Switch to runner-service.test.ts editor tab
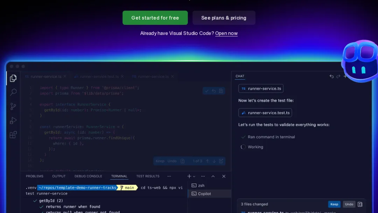Screen dimensions: 378x213 [x=99, y=76]
